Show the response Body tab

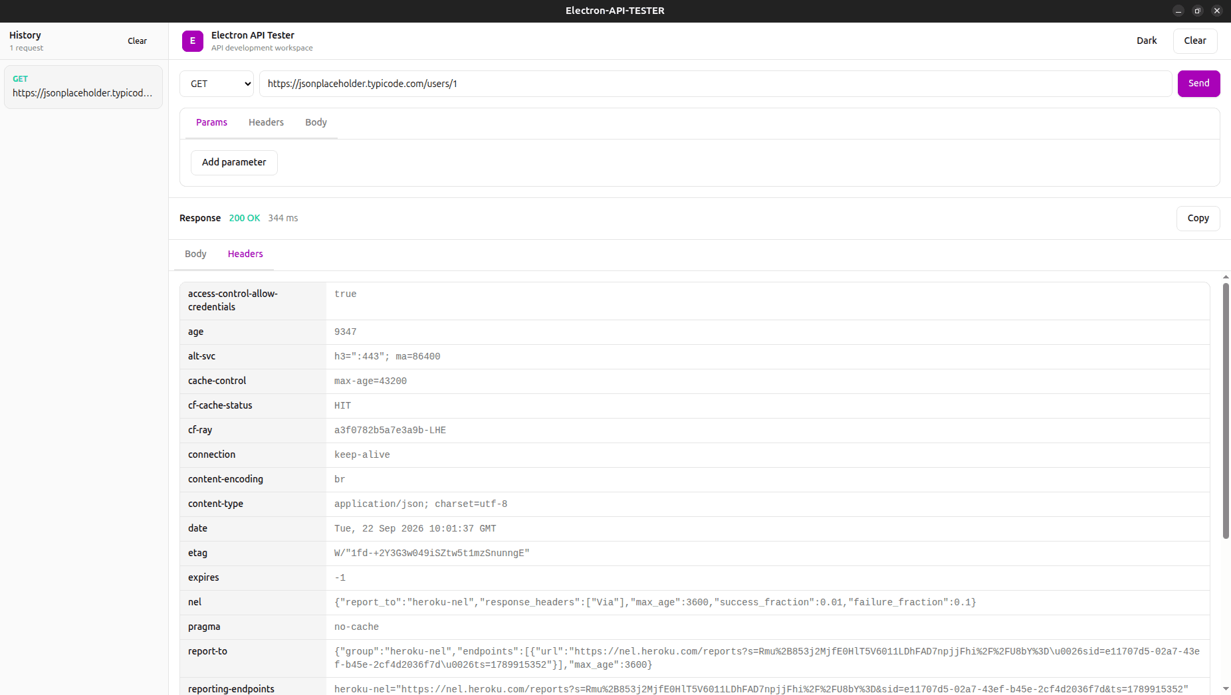[195, 254]
